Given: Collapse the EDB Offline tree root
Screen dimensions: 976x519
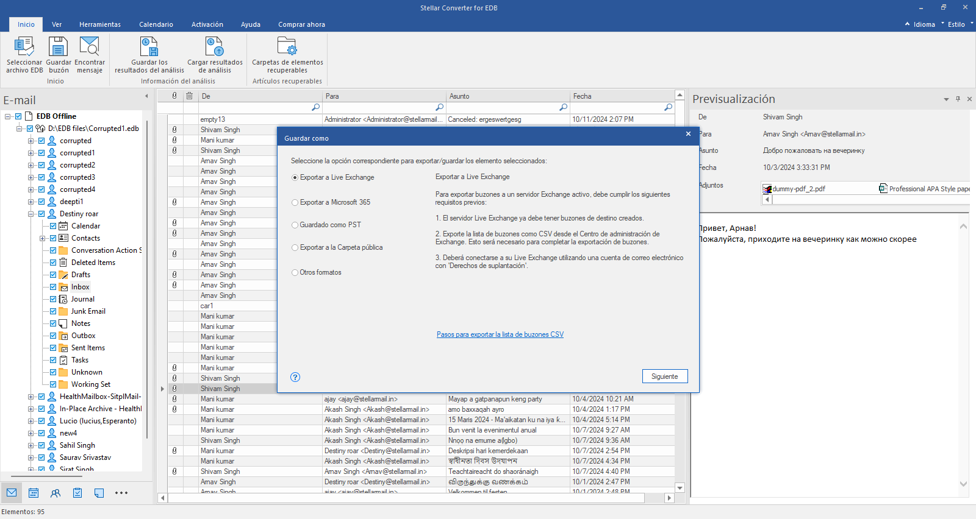Looking at the screenshot, I should [7, 116].
